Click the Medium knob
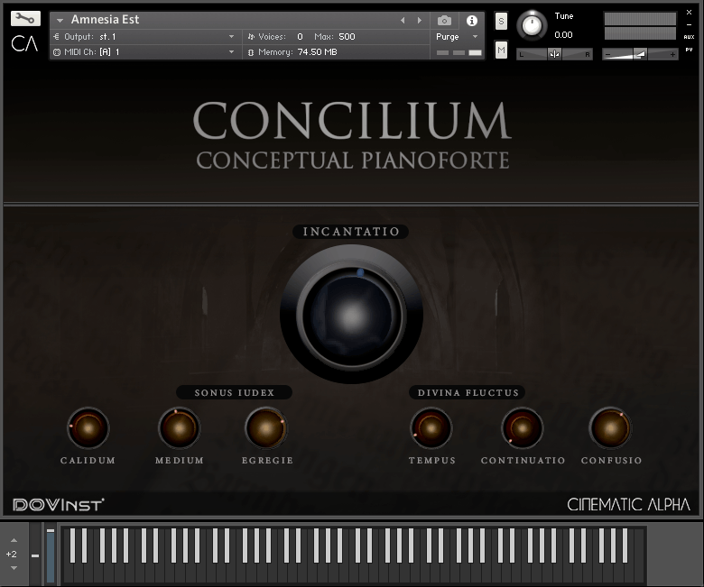 coord(179,427)
